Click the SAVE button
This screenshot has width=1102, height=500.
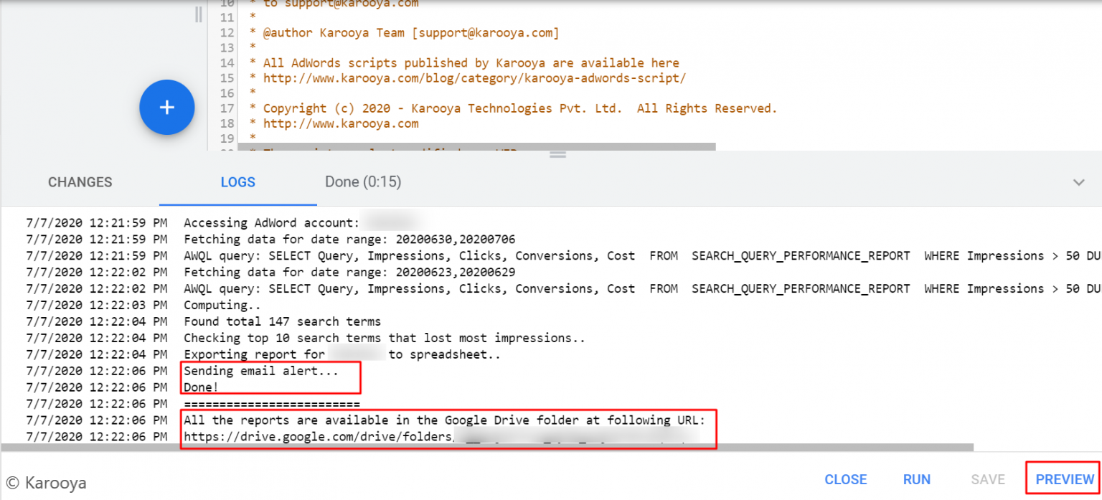point(988,479)
